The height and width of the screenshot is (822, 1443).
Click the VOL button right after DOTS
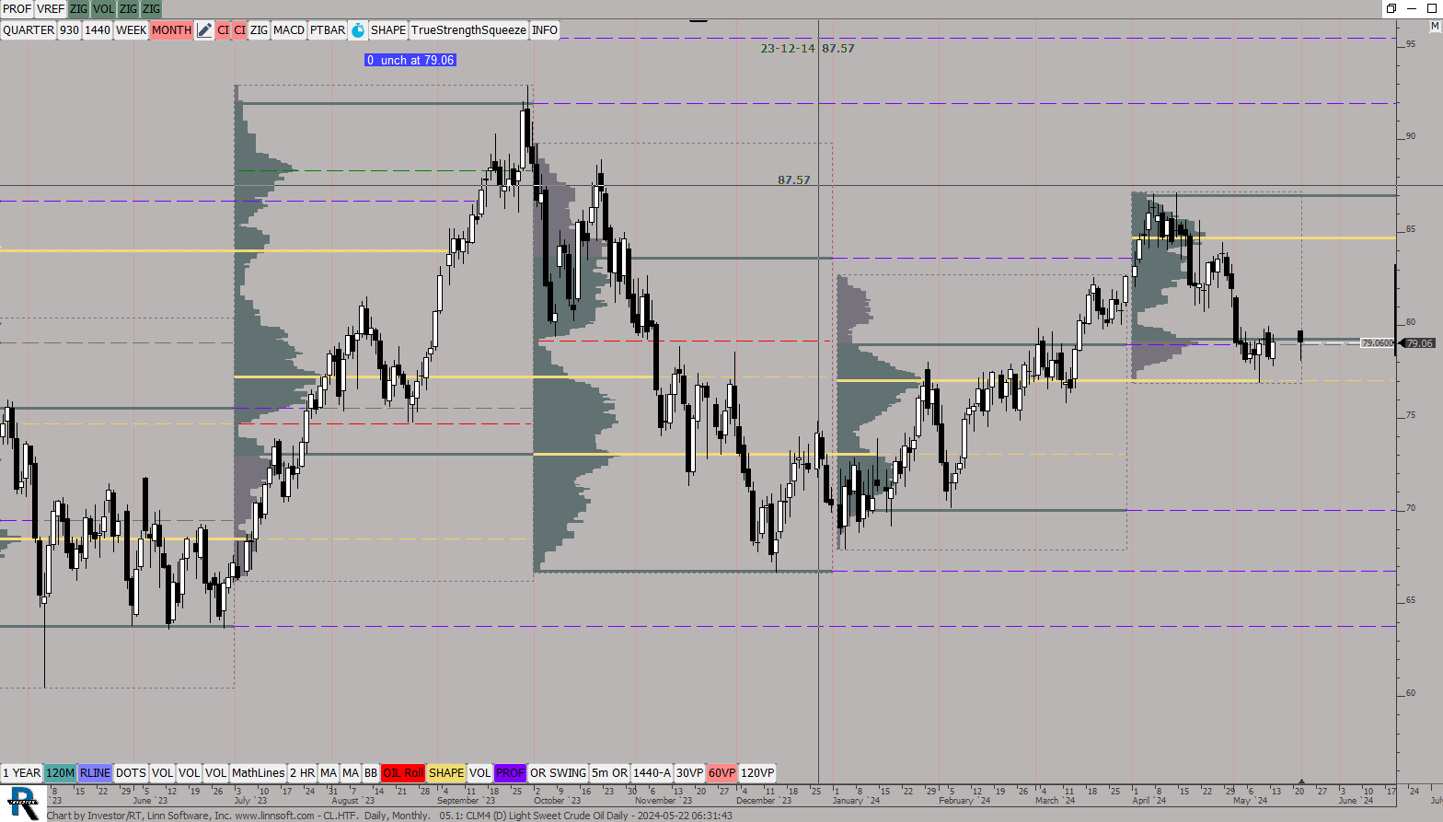(x=162, y=773)
